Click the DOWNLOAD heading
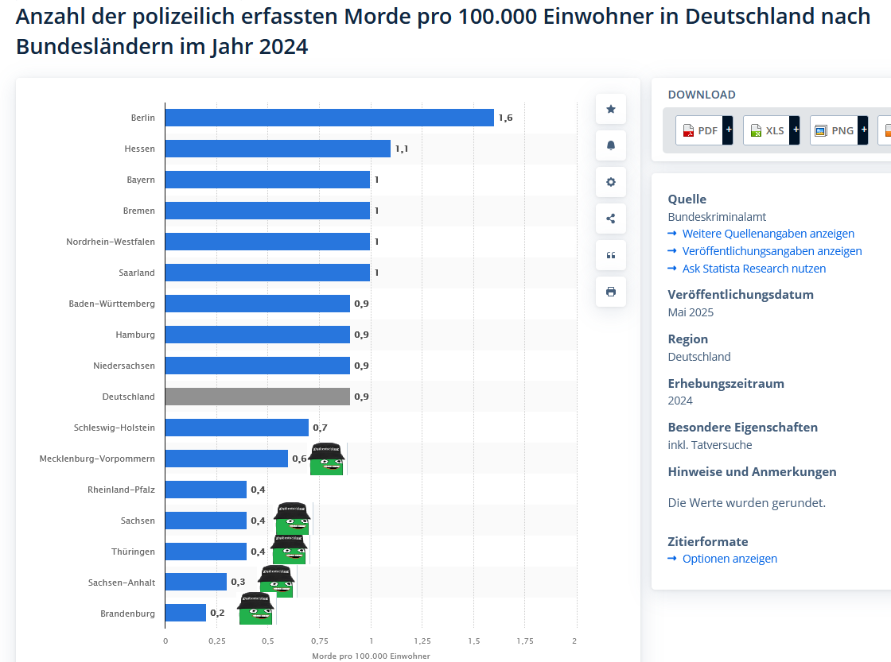 [702, 95]
